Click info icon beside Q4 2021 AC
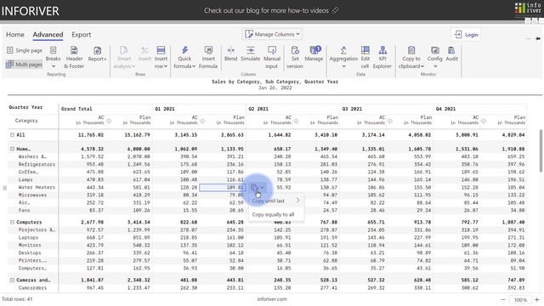 [x=484, y=121]
